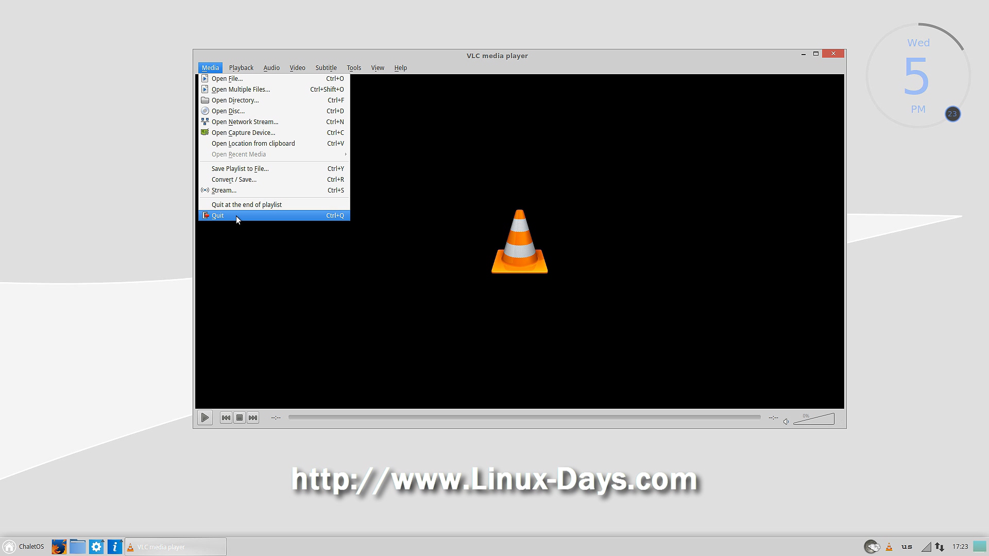Open the settings gear in taskbar
The height and width of the screenshot is (556, 989).
[x=96, y=547]
